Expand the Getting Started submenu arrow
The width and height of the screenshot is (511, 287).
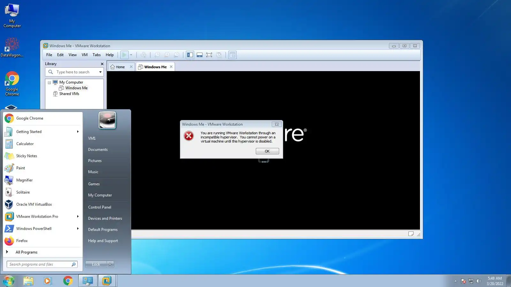(x=78, y=132)
